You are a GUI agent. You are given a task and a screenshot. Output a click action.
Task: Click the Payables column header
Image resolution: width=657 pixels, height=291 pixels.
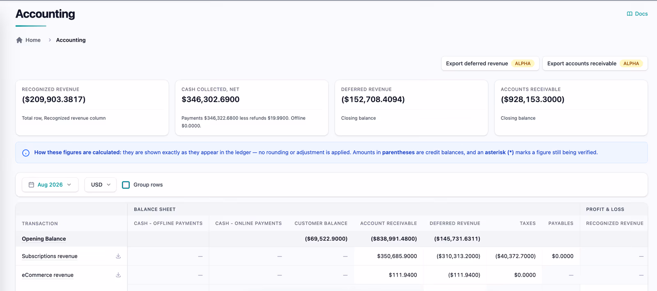tap(561, 223)
